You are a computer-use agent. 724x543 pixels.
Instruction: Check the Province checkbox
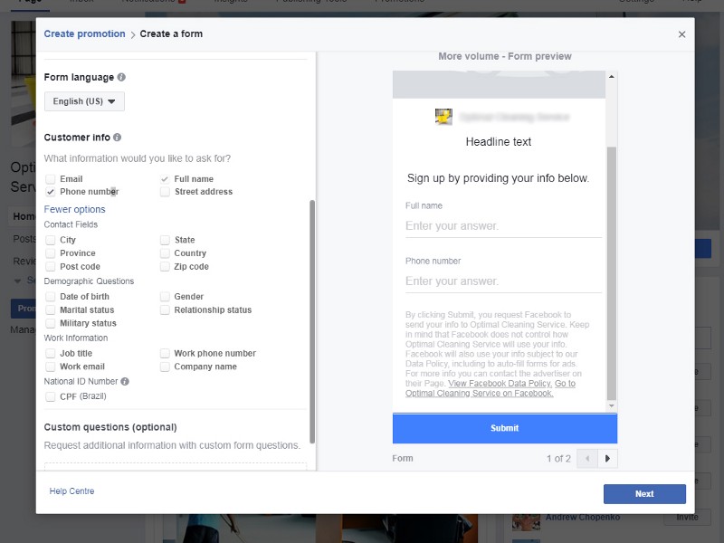point(51,253)
